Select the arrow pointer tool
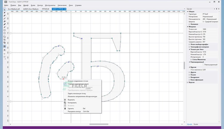Viewport: 224px width, 129px height. (5, 10)
